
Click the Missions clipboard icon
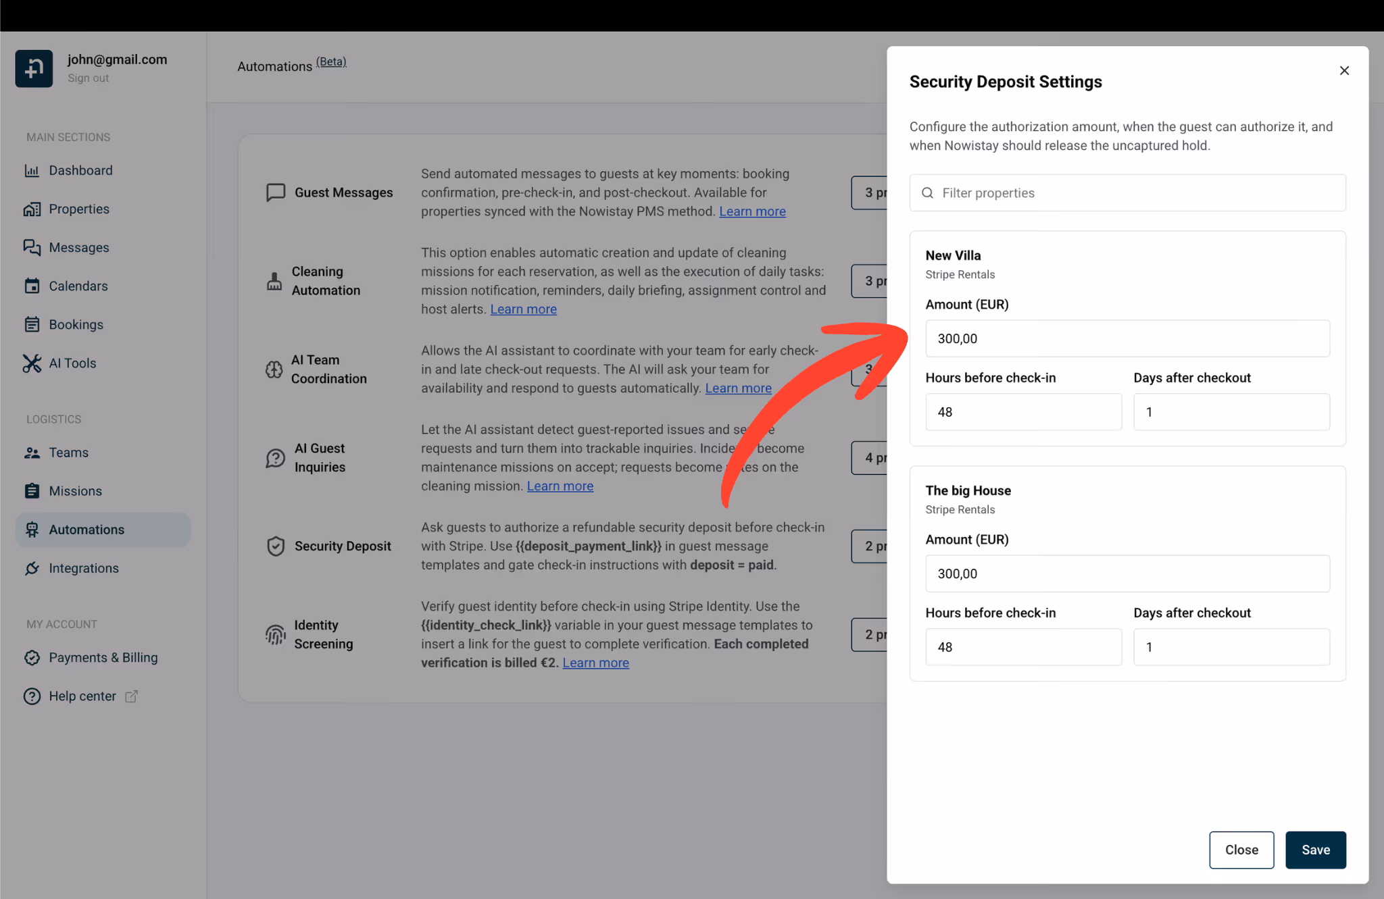pos(32,491)
